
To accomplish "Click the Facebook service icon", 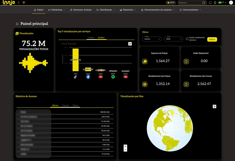I will tap(88, 77).
